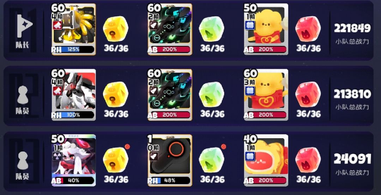Click squad one's green gem cube

[211, 29]
